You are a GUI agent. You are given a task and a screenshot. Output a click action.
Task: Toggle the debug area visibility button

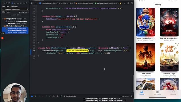[x=132, y=96]
